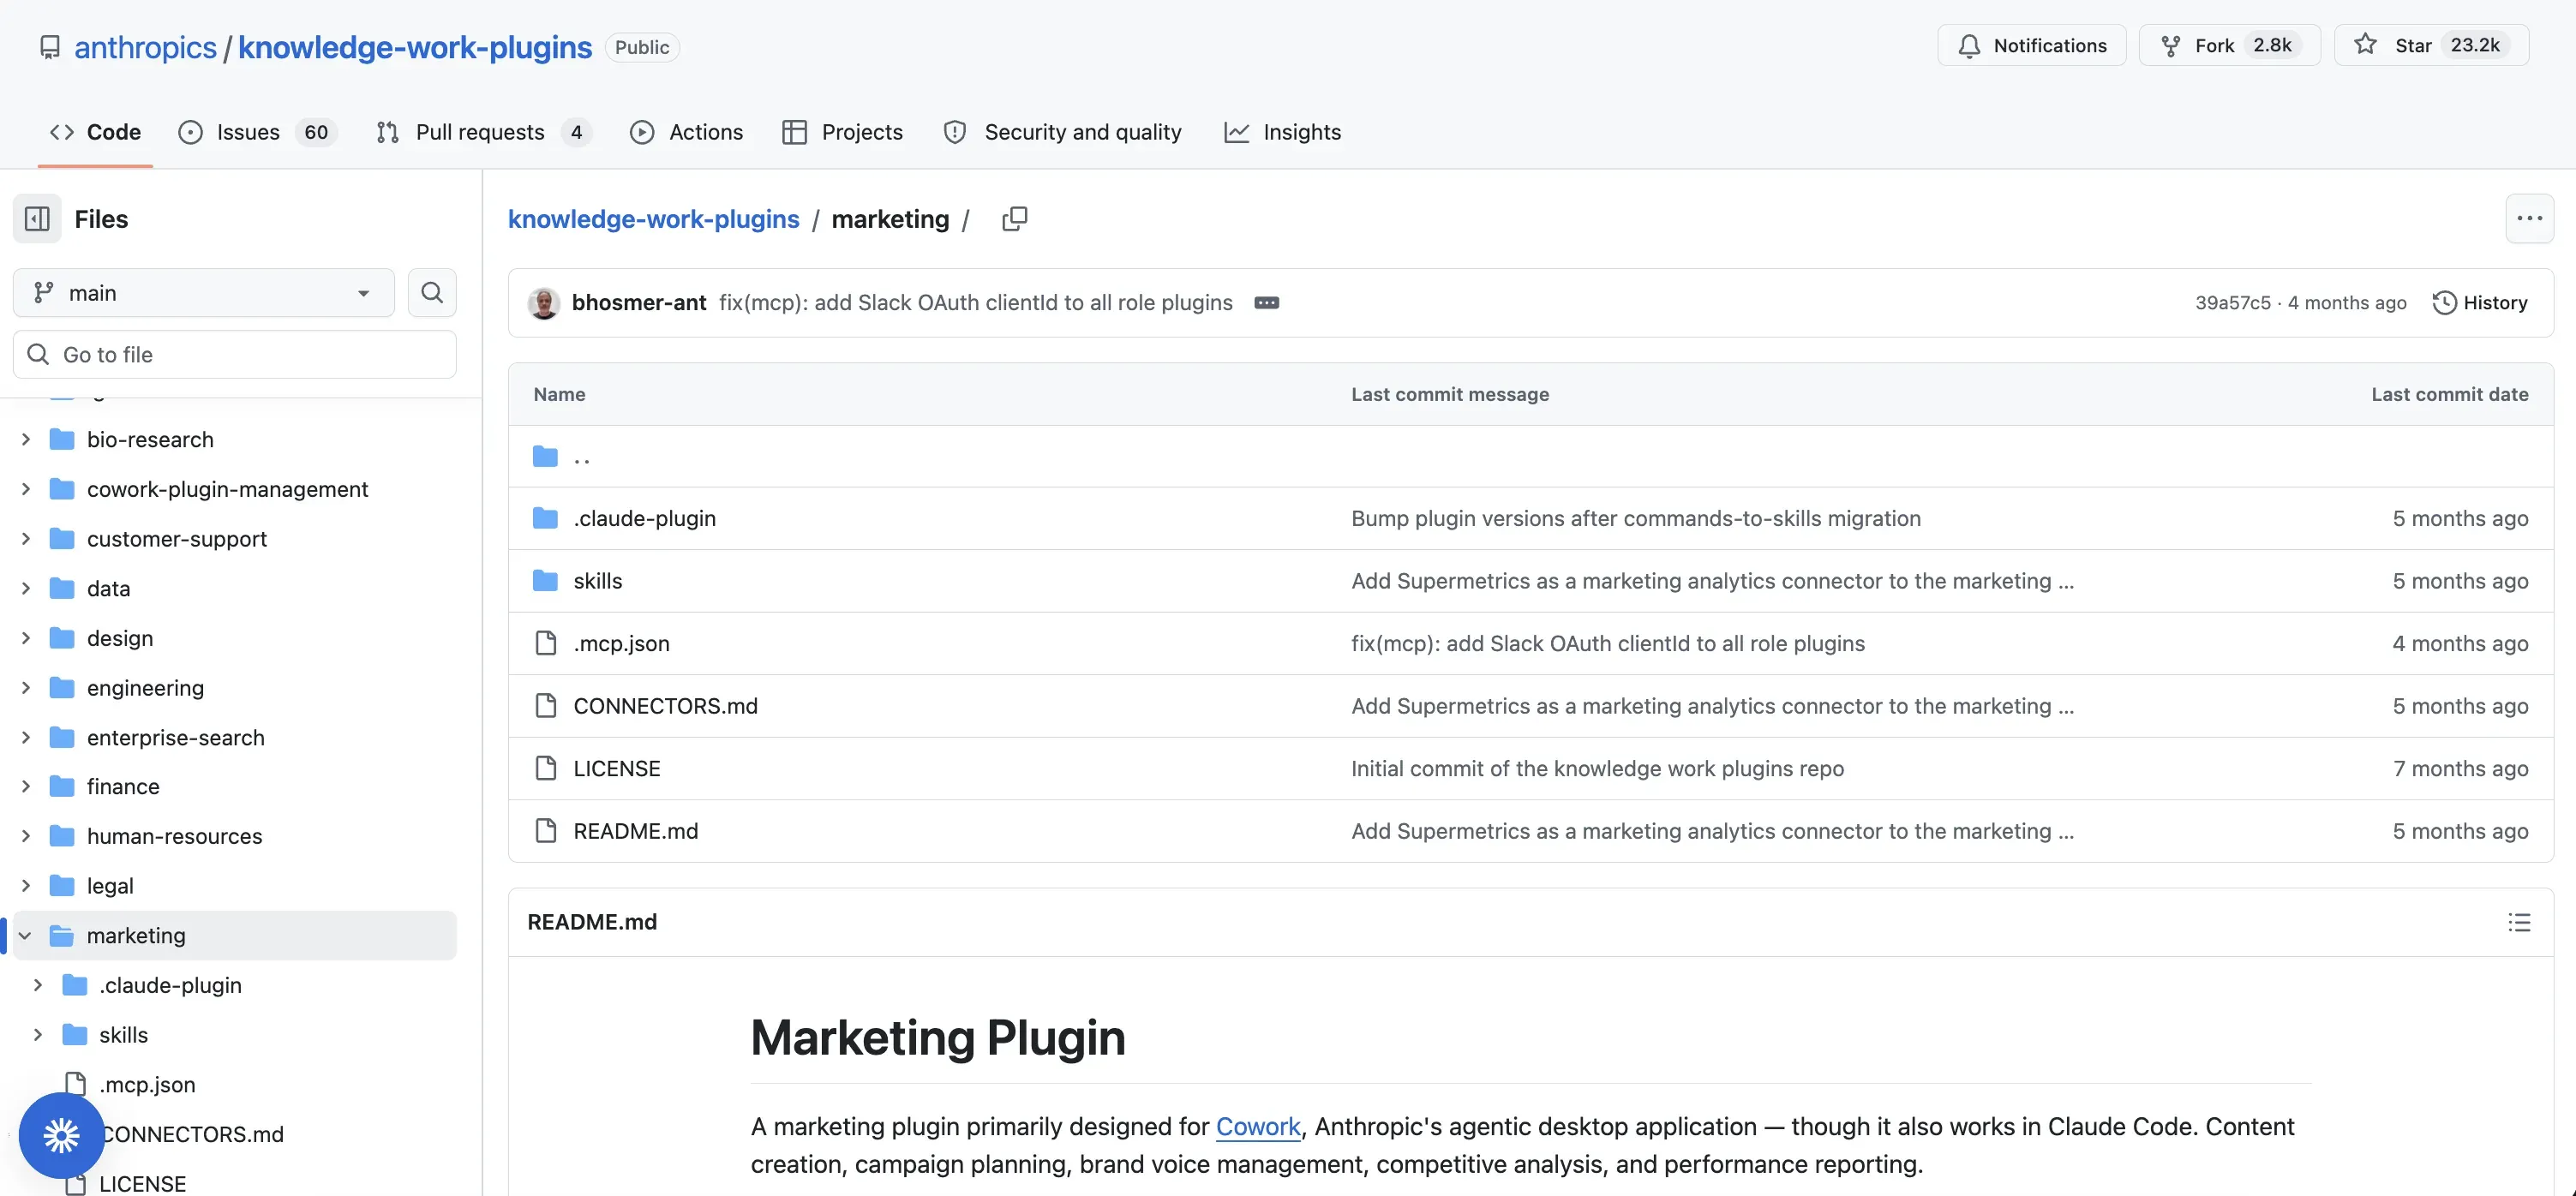
Task: Open 'Bump plugin versions after commands-to-skills migration' commit
Action: pos(1635,518)
